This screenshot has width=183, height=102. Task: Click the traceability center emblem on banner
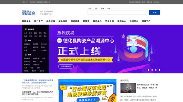click(x=123, y=36)
